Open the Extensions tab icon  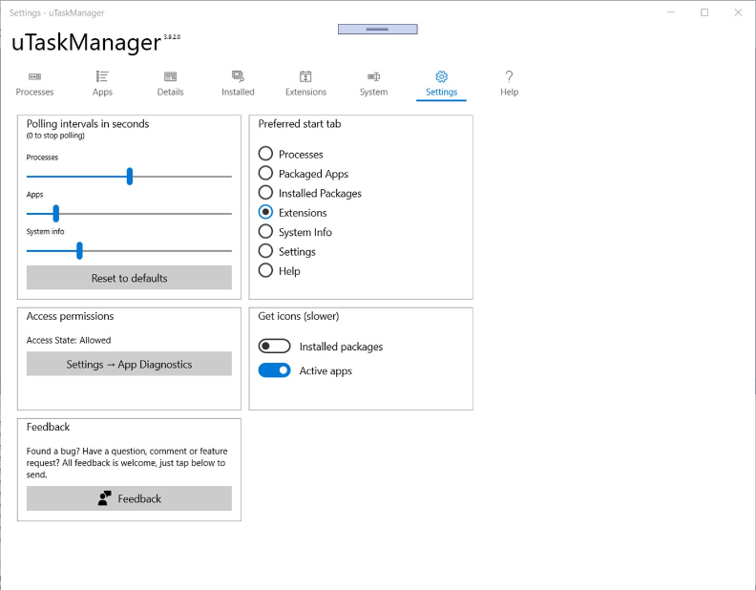(305, 76)
